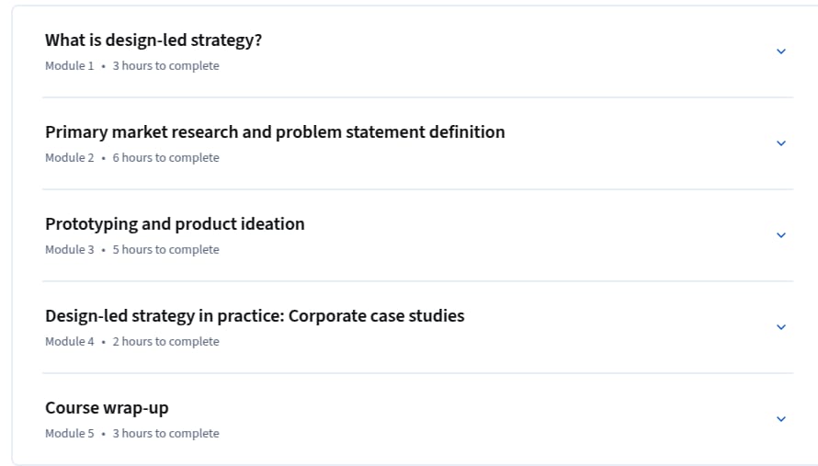Click the 'Module 5' label
This screenshot has width=818, height=466.
pos(69,433)
